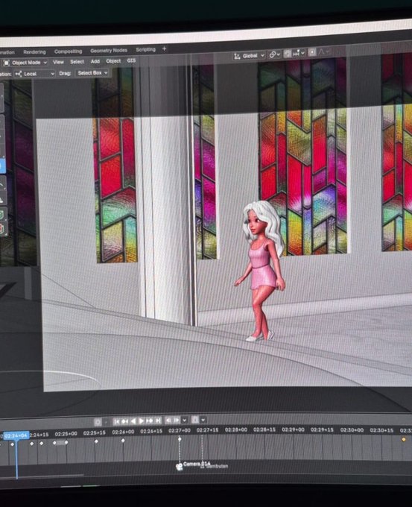Select the orange keyframe at timeline right edge
412x507 pixels.
(403, 439)
